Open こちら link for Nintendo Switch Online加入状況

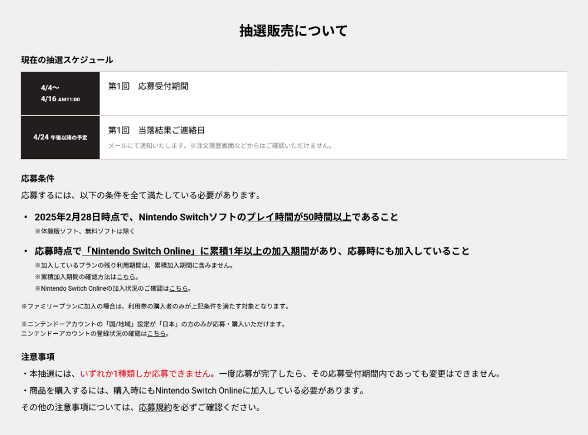[x=178, y=289]
